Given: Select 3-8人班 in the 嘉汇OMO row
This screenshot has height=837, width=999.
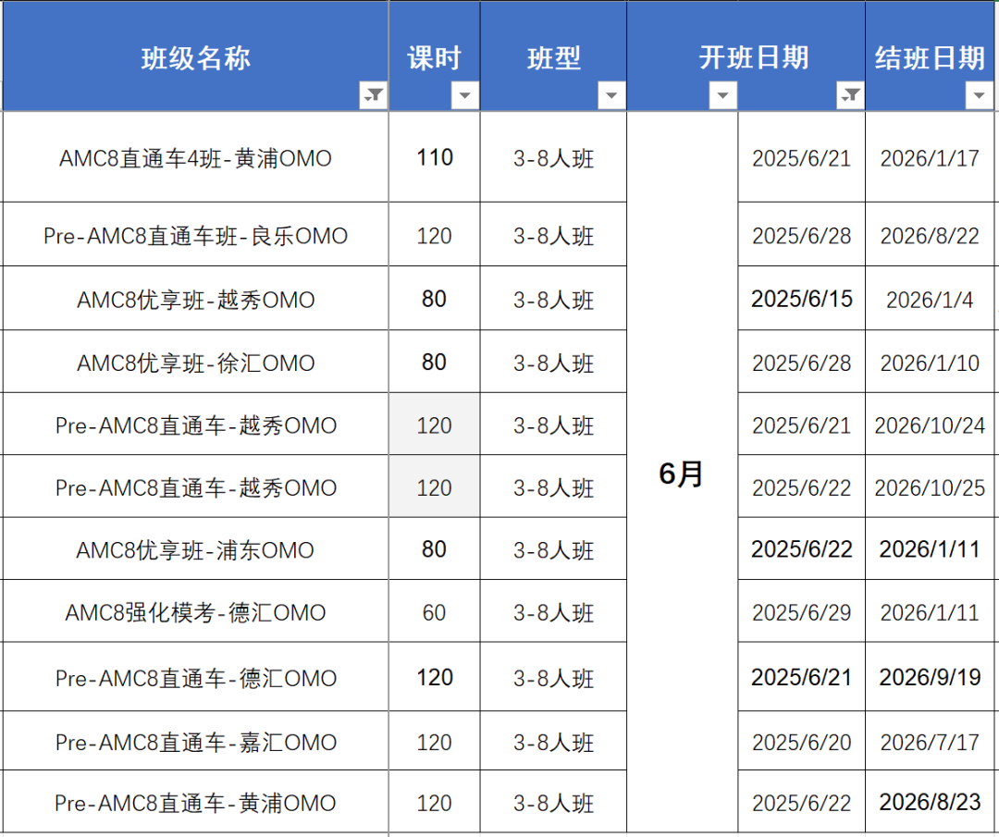Looking at the screenshot, I should point(554,742).
